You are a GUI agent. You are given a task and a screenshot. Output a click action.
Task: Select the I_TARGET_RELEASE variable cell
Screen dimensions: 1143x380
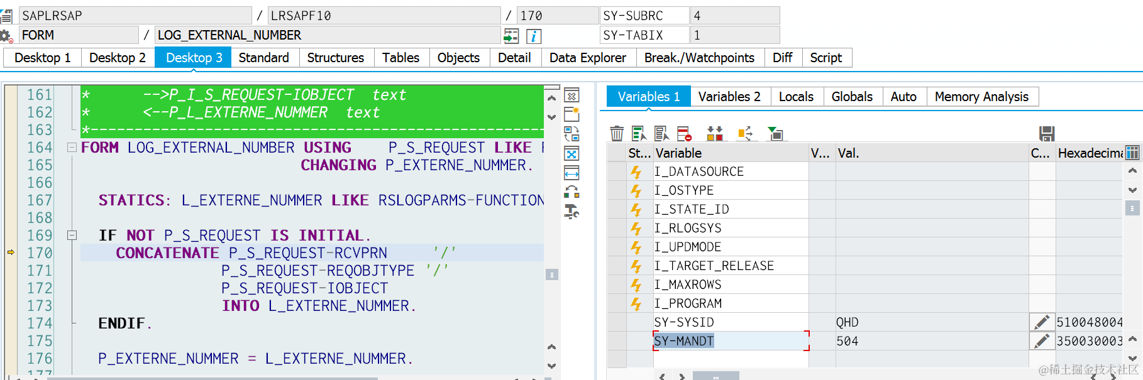click(731, 266)
